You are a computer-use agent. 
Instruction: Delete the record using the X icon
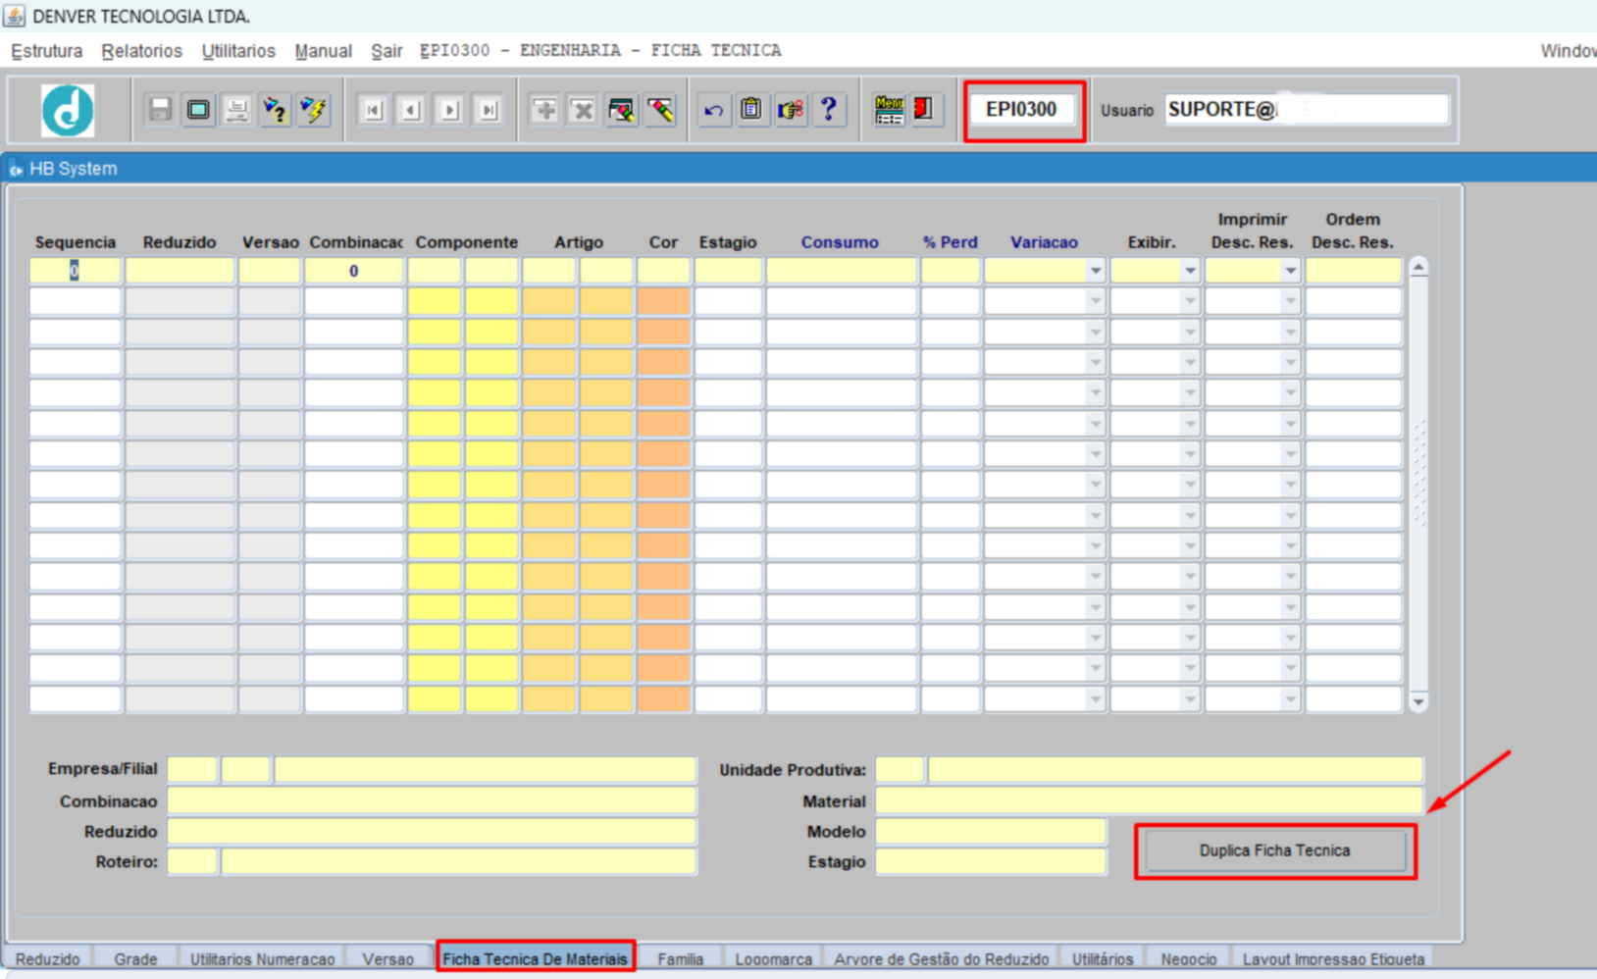(583, 110)
